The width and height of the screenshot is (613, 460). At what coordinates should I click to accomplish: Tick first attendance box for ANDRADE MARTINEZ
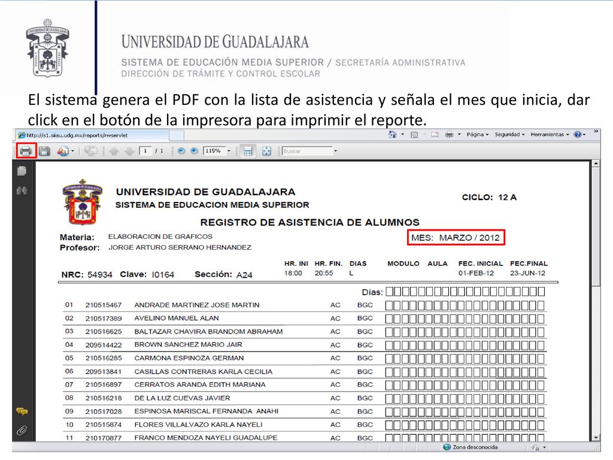coord(389,305)
